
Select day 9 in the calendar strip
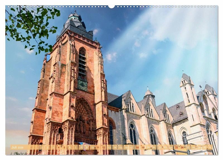pos(87,147)
